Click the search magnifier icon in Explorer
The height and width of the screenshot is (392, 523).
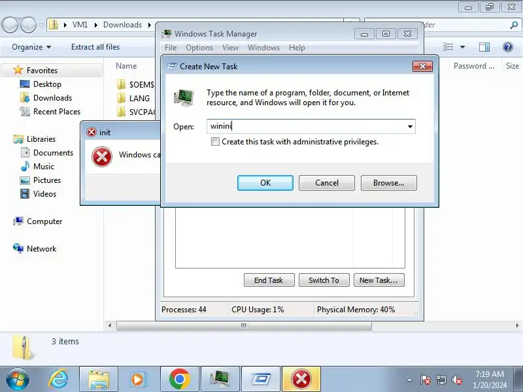(x=514, y=25)
